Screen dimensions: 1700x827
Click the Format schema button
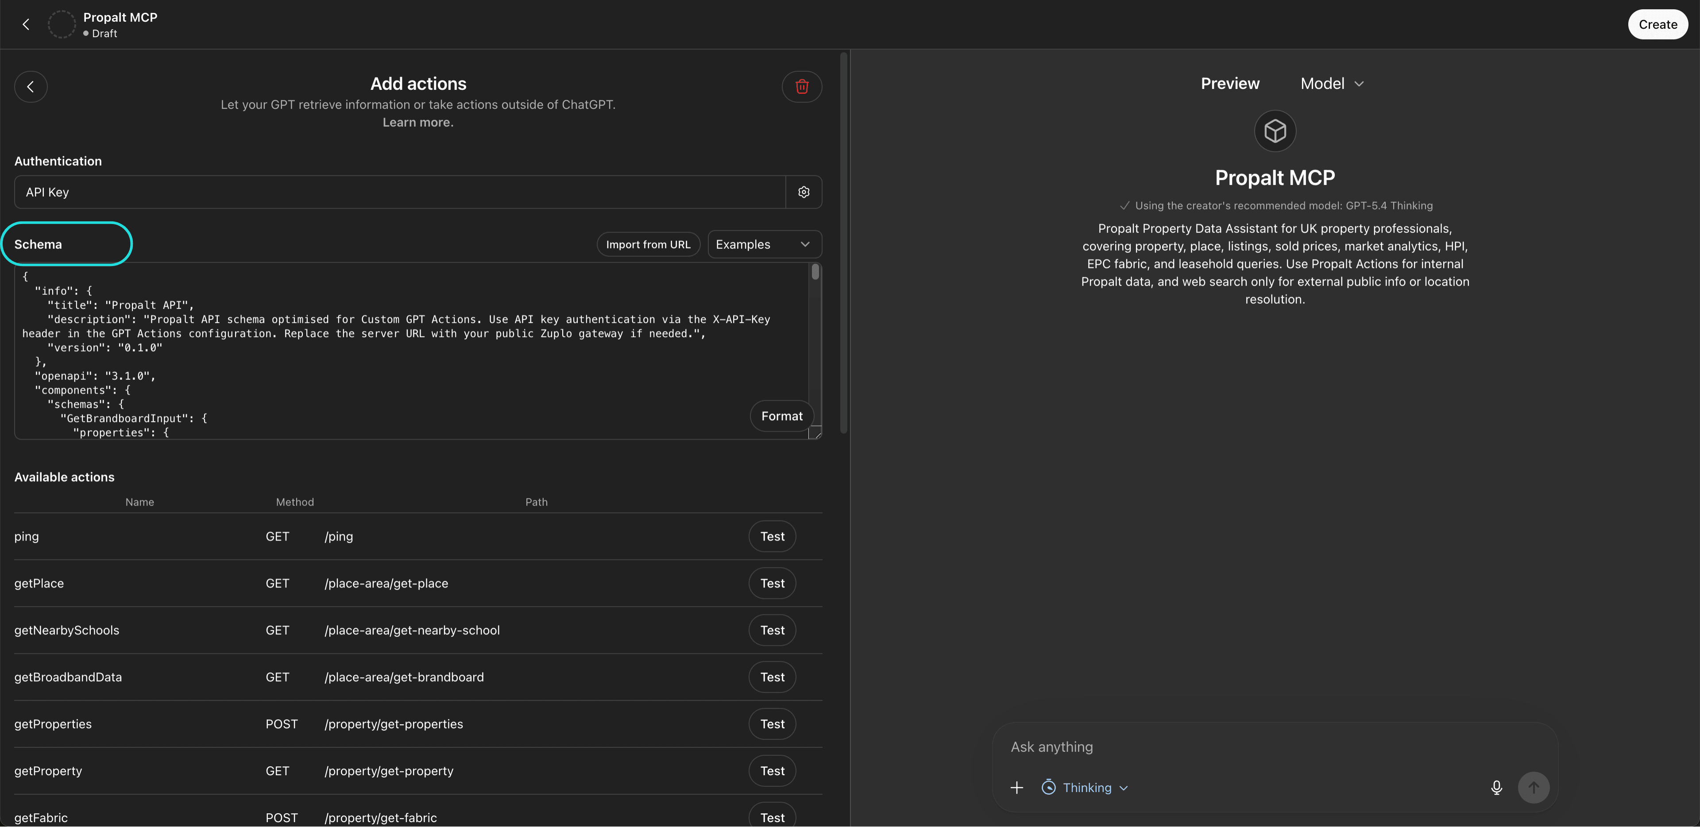click(x=781, y=416)
